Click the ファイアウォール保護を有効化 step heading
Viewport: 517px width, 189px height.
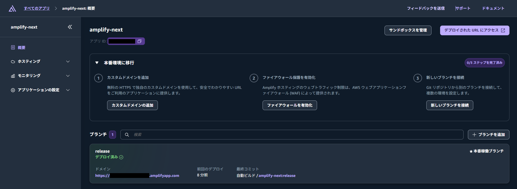pos(289,78)
